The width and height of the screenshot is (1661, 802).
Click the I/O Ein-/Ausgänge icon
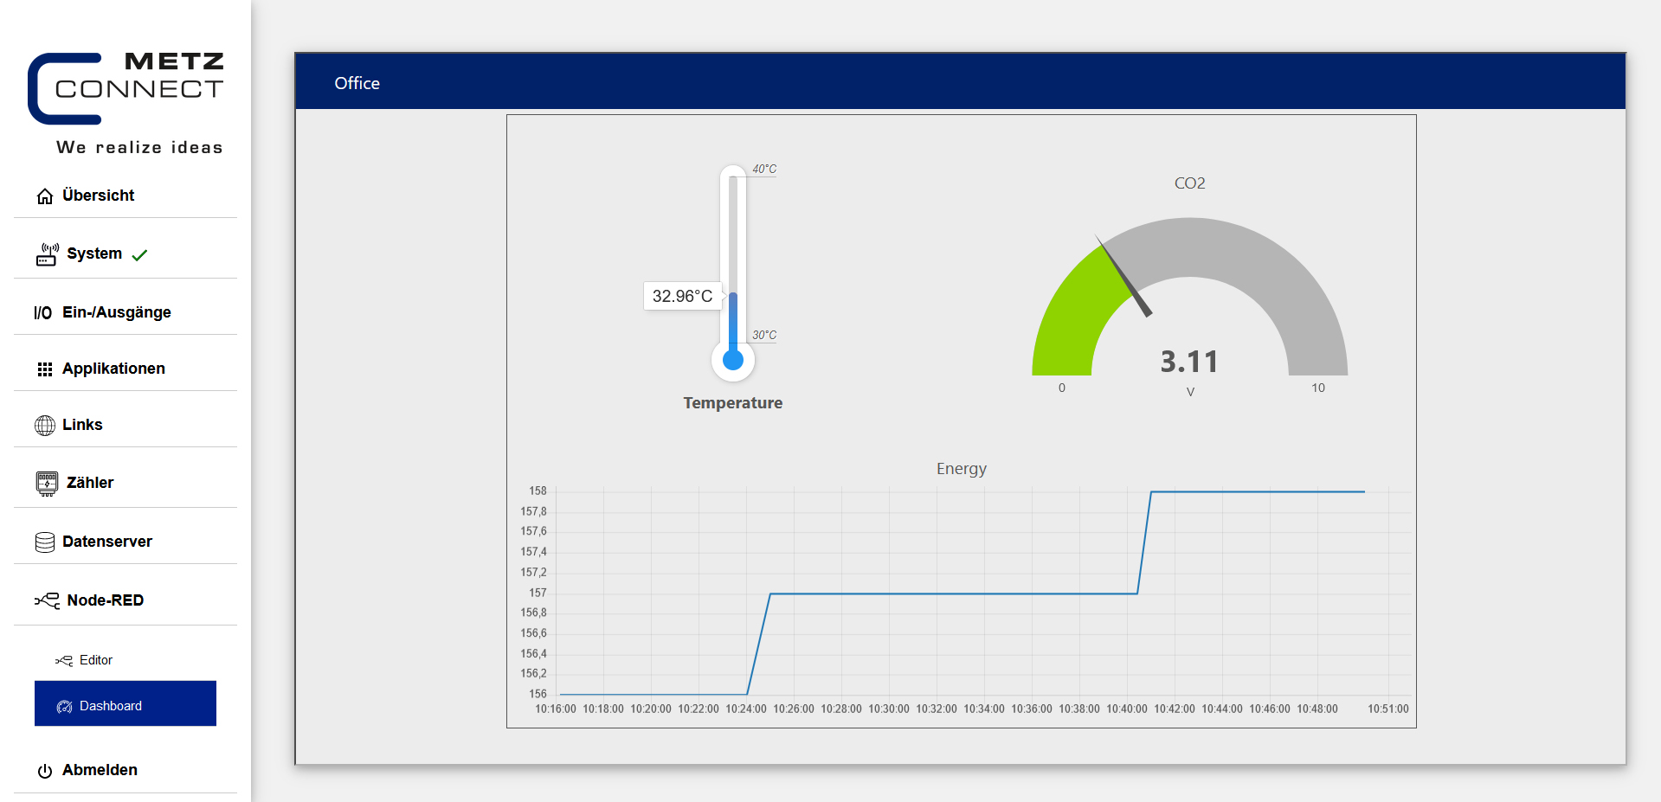[x=42, y=313]
